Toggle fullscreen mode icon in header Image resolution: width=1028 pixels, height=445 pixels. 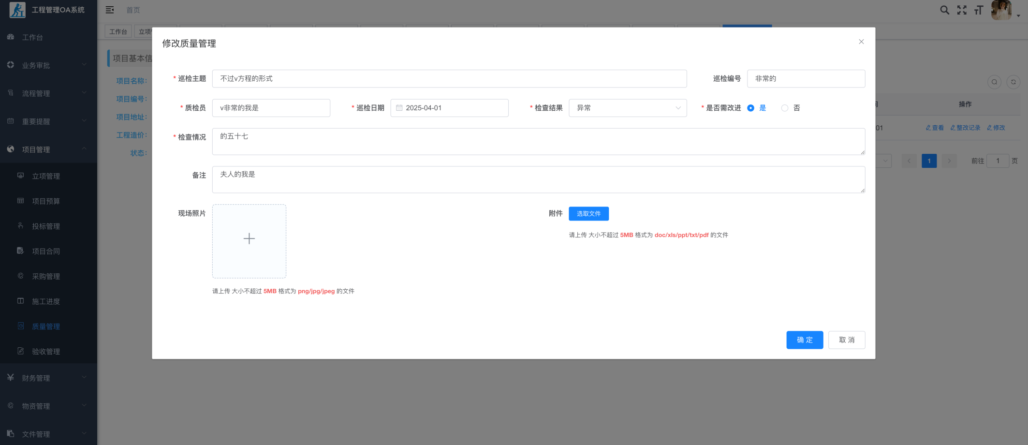click(x=962, y=10)
